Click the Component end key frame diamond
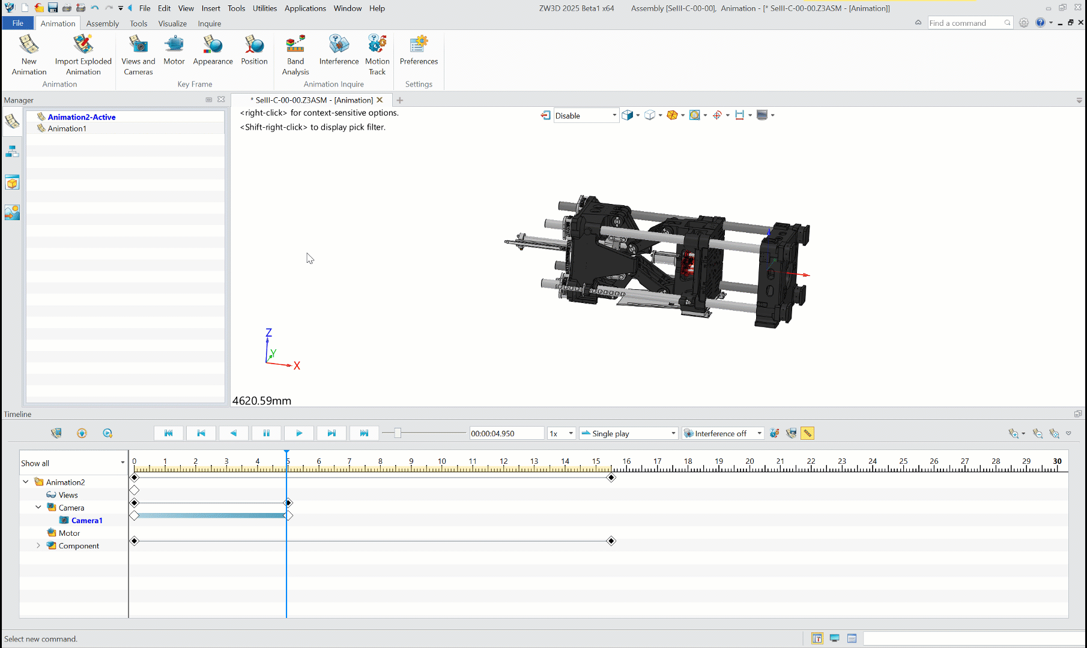This screenshot has height=648, width=1087. [611, 541]
